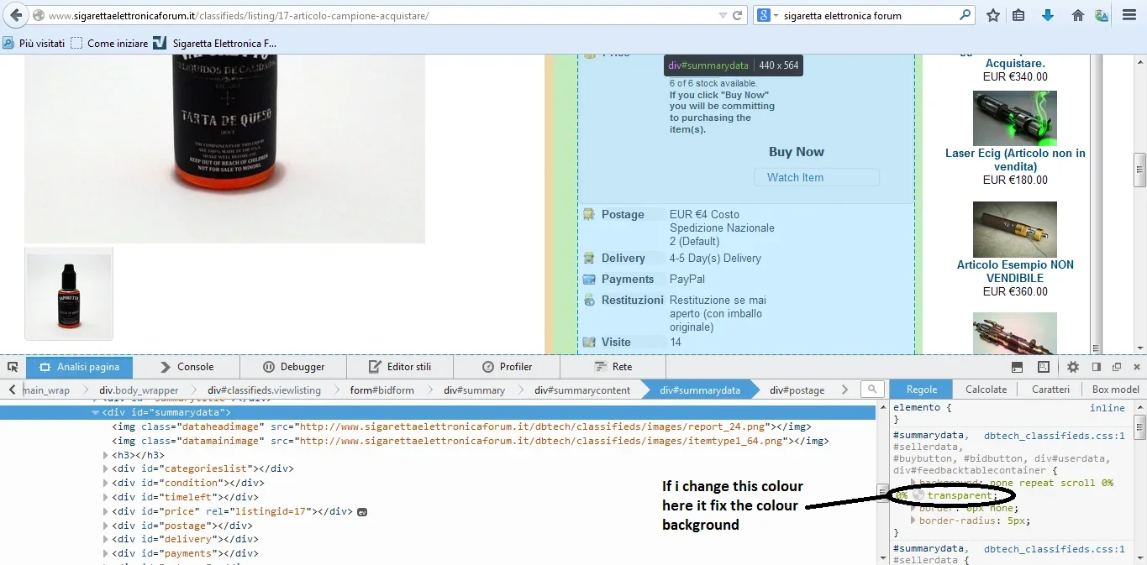Expand the div id timeleft node

coord(106,497)
